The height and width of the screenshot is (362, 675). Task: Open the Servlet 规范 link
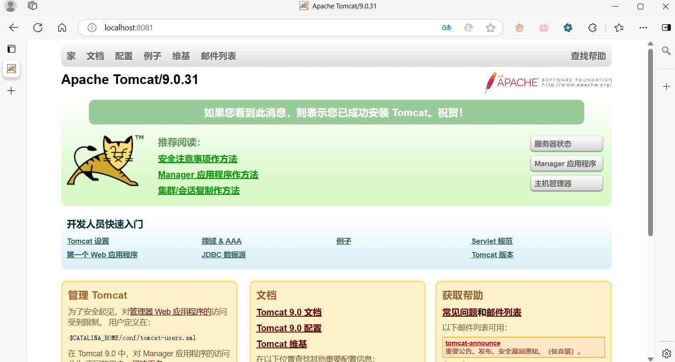point(492,241)
